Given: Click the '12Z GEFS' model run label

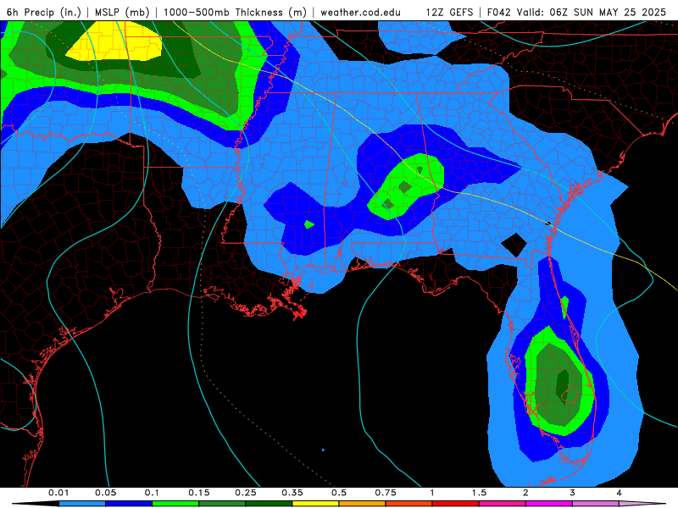Looking at the screenshot, I should (449, 12).
